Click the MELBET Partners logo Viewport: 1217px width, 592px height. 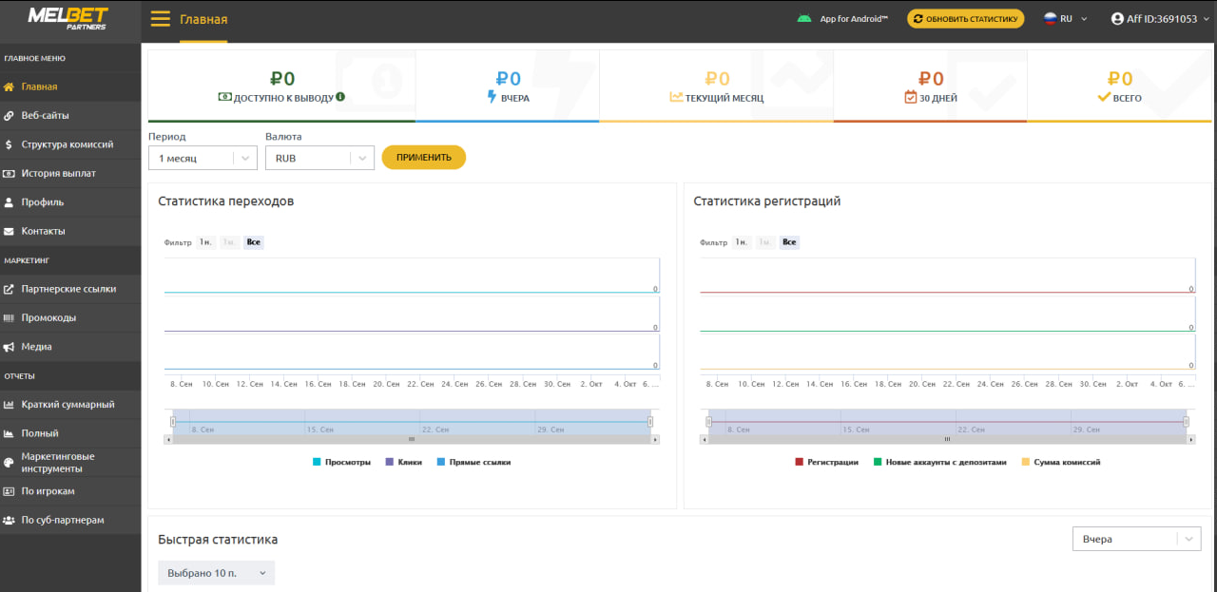coord(68,19)
